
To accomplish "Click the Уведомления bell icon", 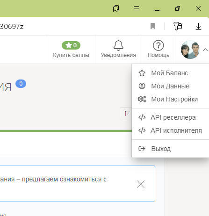I will [x=118, y=45].
